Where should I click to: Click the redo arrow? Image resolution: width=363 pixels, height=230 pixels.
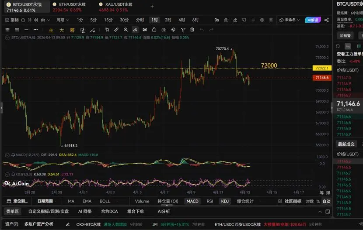[211, 30]
